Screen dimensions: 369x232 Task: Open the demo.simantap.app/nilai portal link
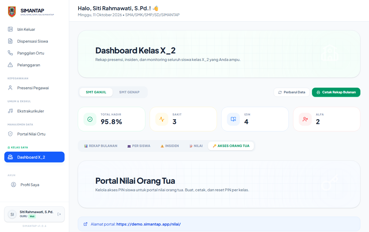[x=149, y=224]
